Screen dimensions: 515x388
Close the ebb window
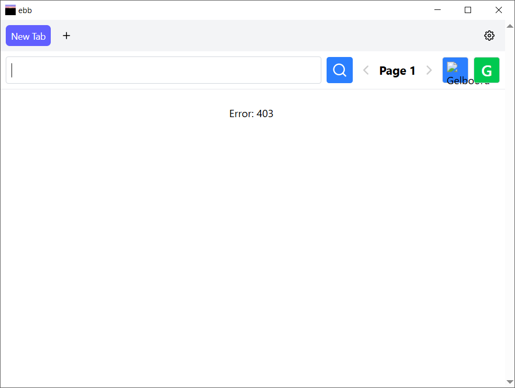[x=499, y=10]
